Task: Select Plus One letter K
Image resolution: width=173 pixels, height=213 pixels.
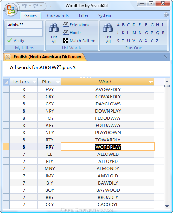Action: (x=123, y=33)
